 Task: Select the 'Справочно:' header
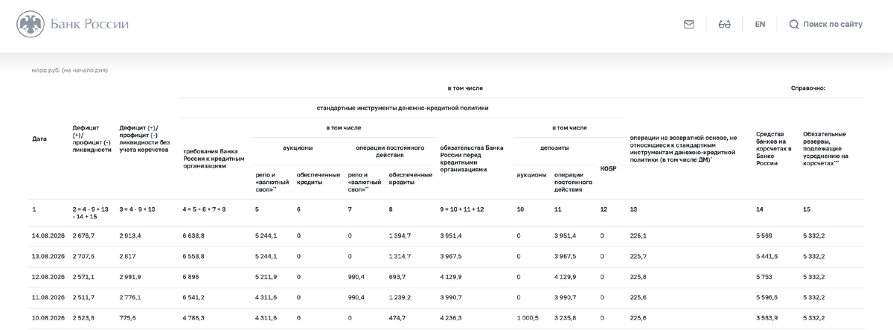click(x=808, y=88)
